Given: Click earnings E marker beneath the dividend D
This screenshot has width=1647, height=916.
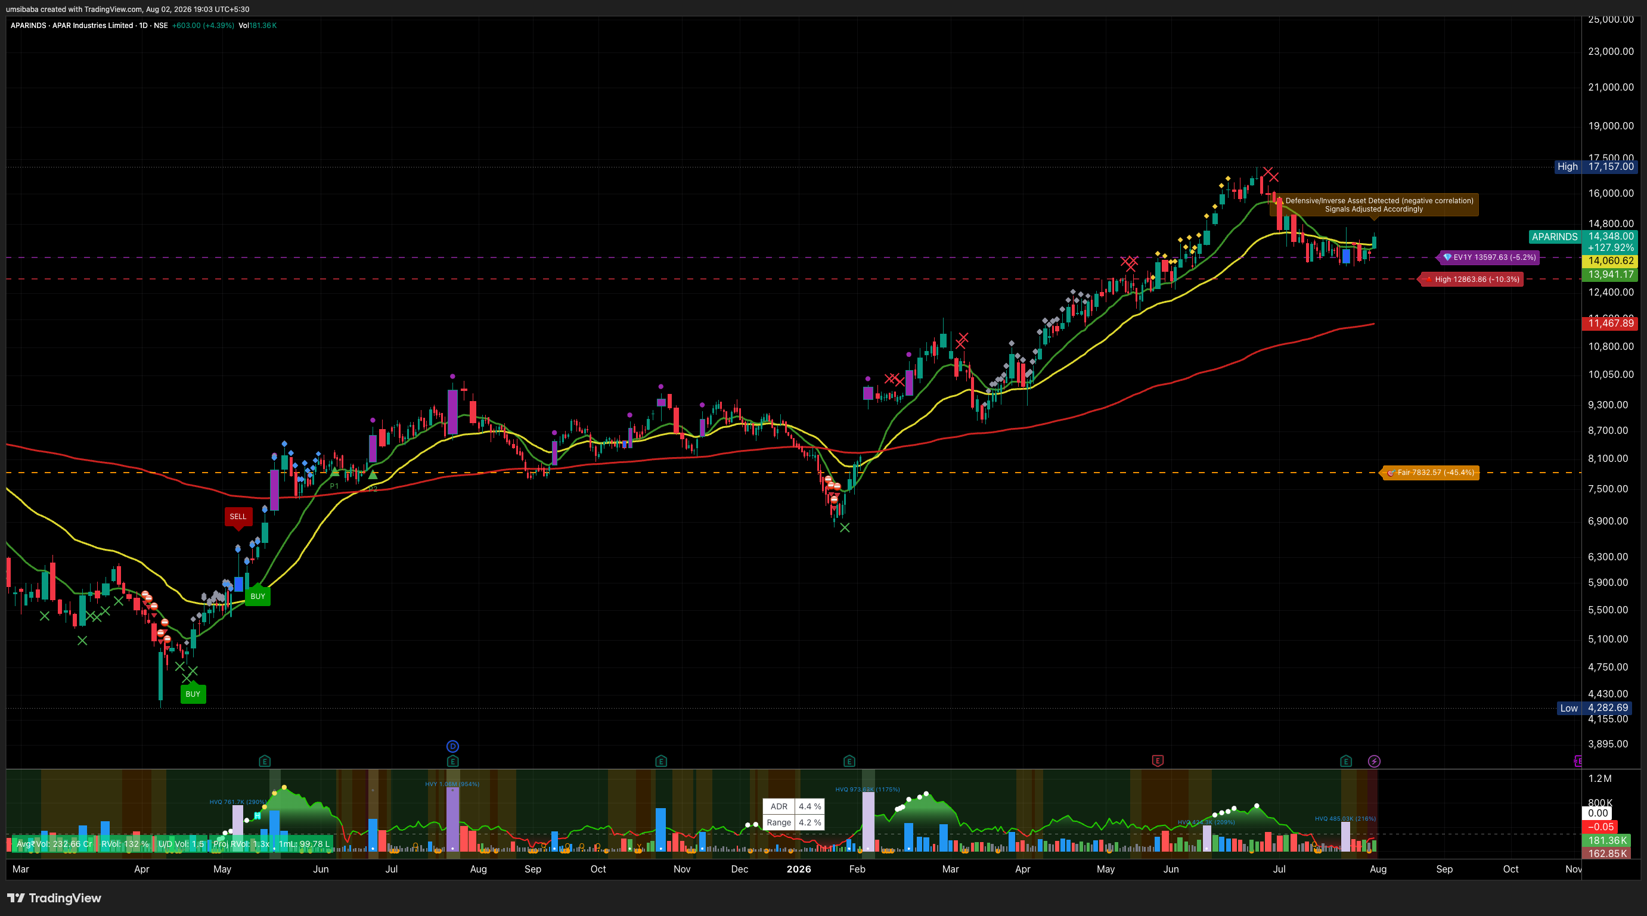Looking at the screenshot, I should [x=452, y=760].
